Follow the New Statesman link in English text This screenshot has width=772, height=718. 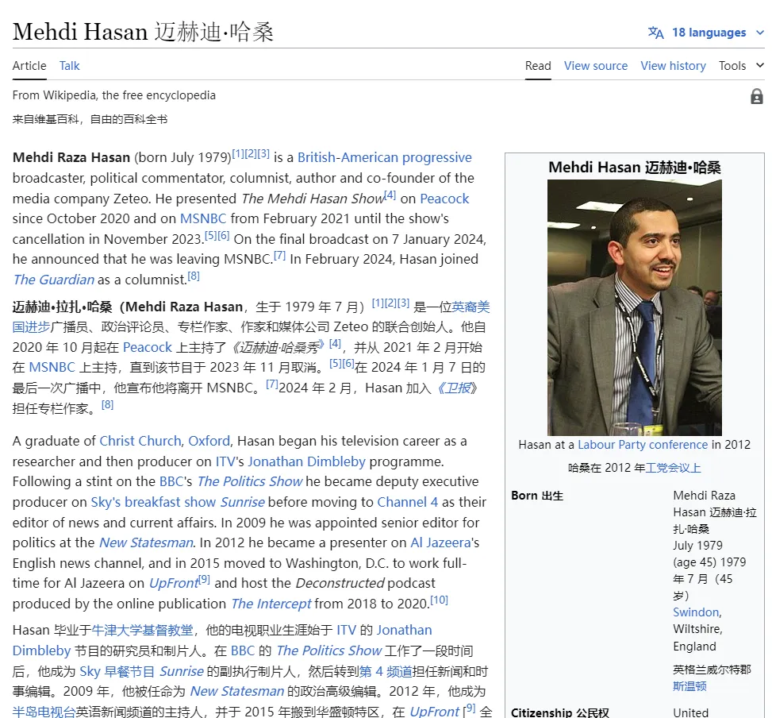pos(146,543)
